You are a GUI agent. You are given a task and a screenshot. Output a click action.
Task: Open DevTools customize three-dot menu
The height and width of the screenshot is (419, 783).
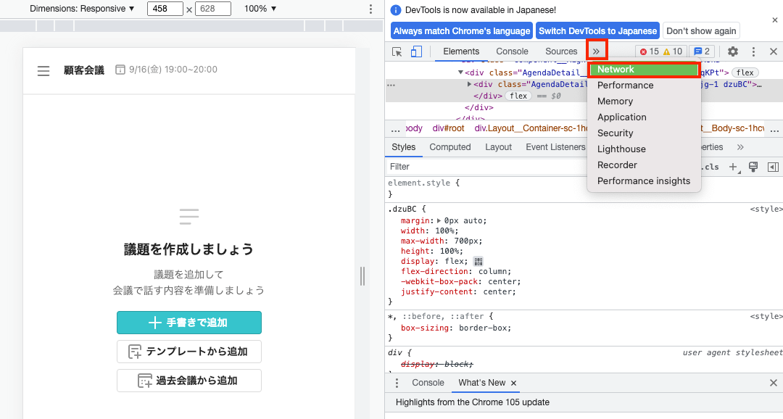click(753, 51)
